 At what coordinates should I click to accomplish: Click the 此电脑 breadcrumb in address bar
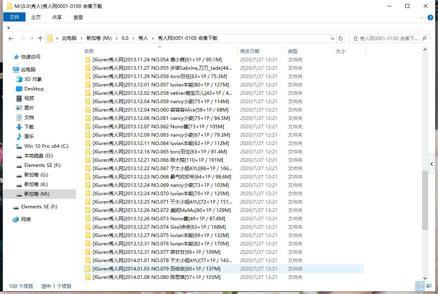[x=69, y=38]
